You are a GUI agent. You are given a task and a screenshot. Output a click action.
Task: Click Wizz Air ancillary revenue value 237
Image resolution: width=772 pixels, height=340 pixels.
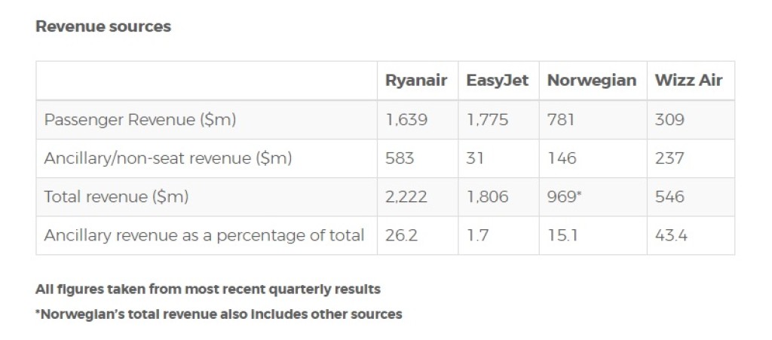(x=669, y=158)
